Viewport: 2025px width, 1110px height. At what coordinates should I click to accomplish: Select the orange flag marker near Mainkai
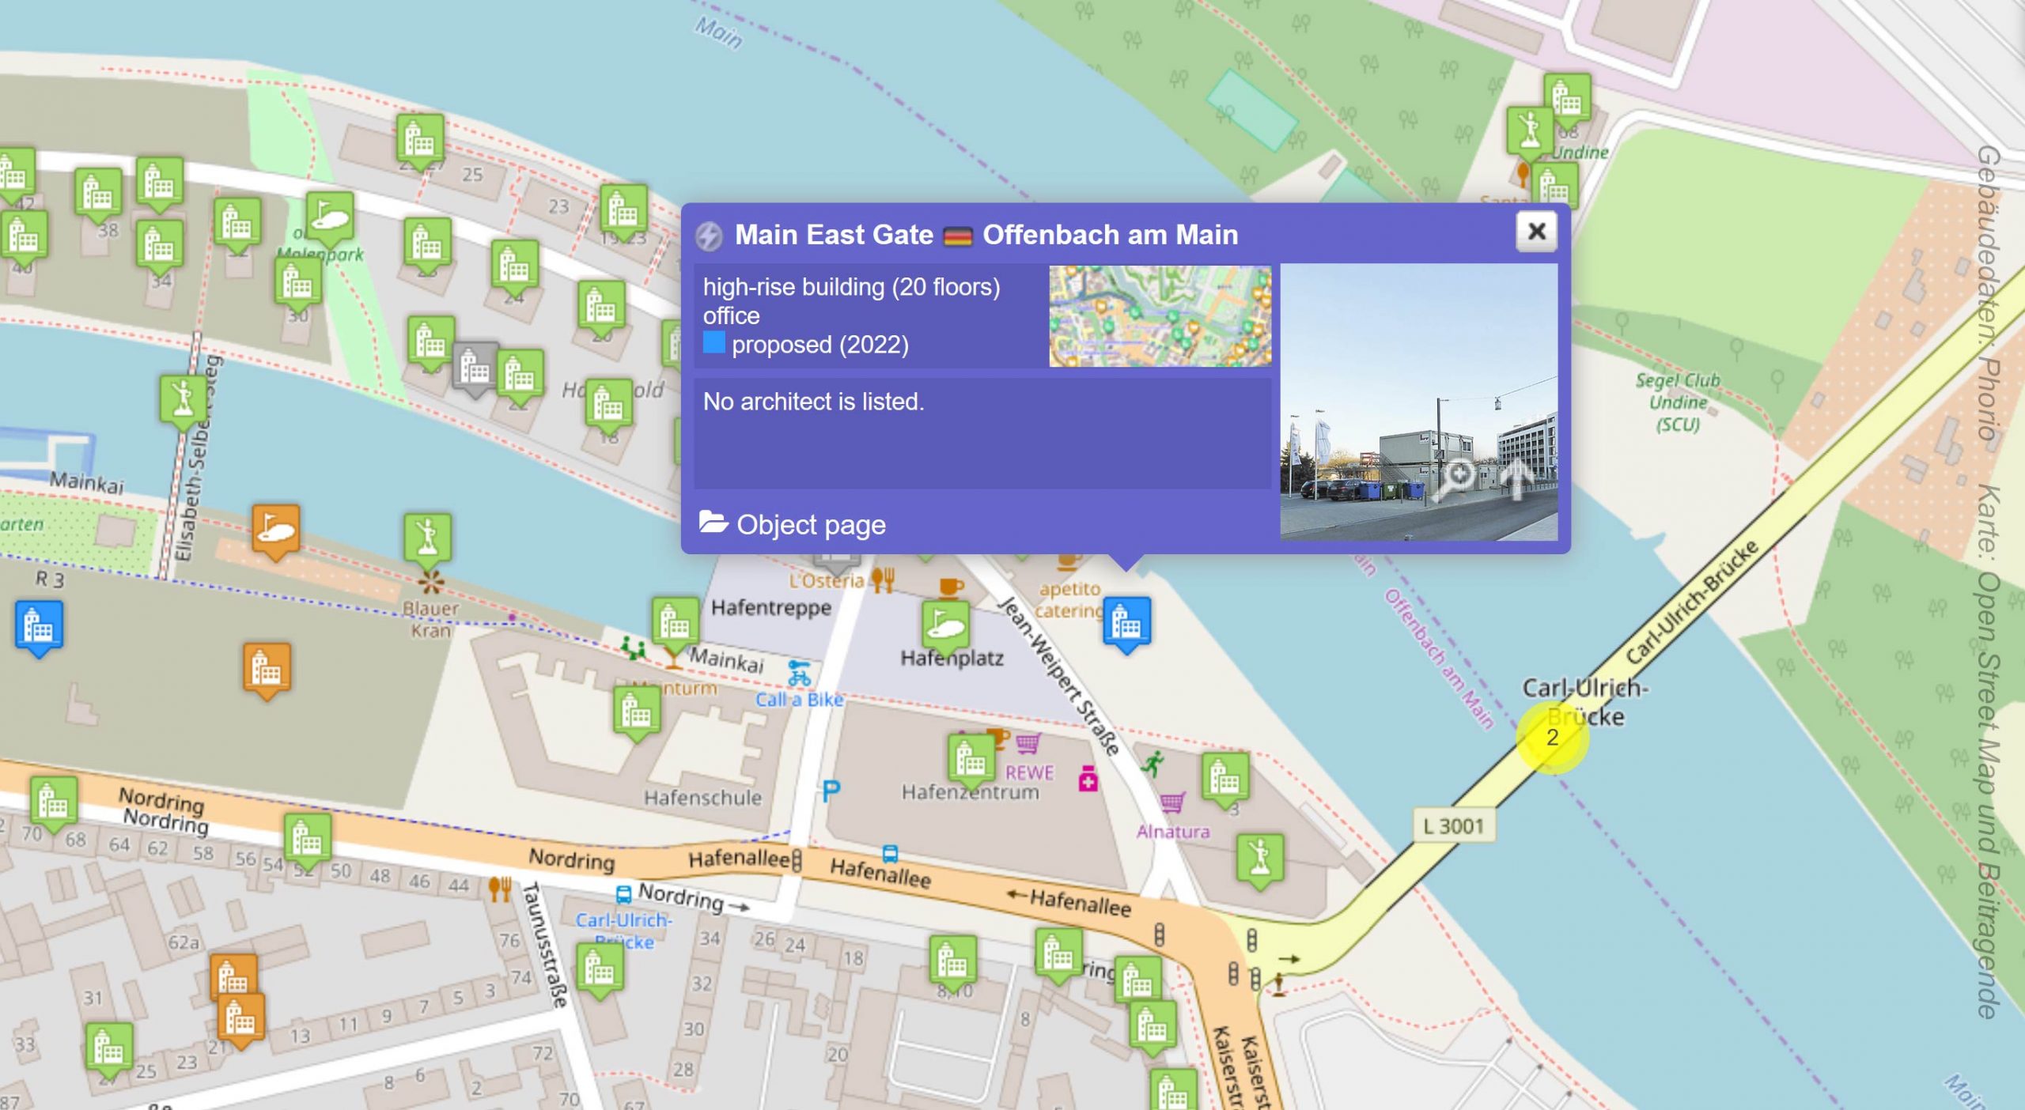point(275,529)
